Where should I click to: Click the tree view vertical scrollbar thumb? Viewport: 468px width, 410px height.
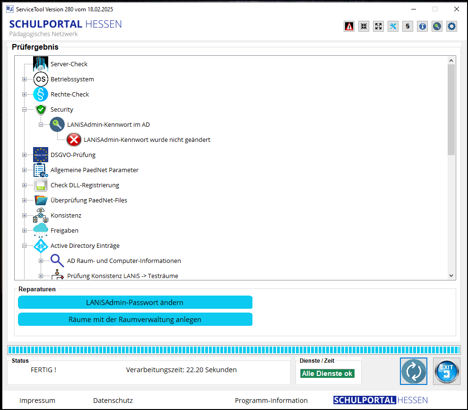coord(451,110)
